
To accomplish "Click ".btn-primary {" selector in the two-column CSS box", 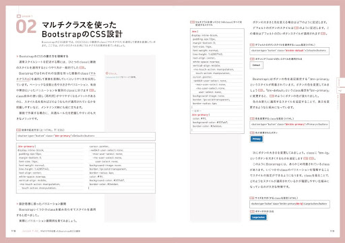I will click(26, 146).
